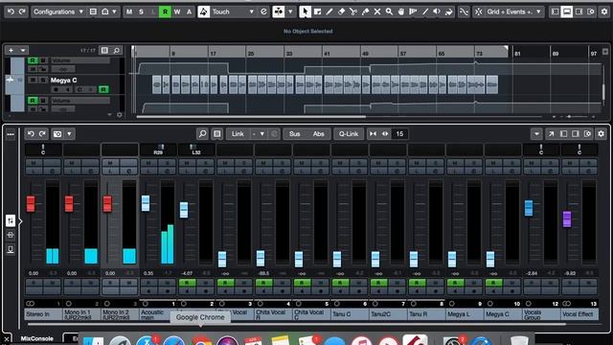Select the Mute X tool
The width and height of the screenshot is (613, 345).
coord(377,11)
